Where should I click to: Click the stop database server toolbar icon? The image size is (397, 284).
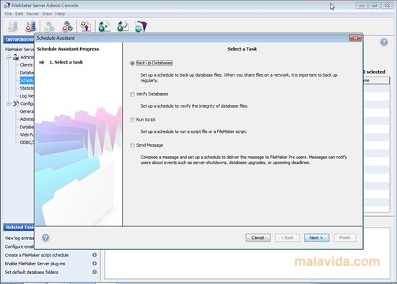(x=30, y=26)
